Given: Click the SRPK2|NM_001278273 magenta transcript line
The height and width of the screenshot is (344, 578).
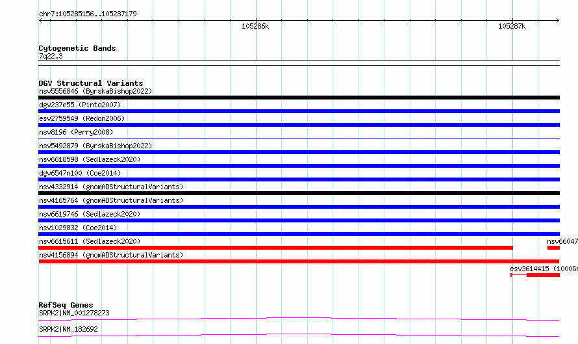Looking at the screenshot, I should point(299,319).
